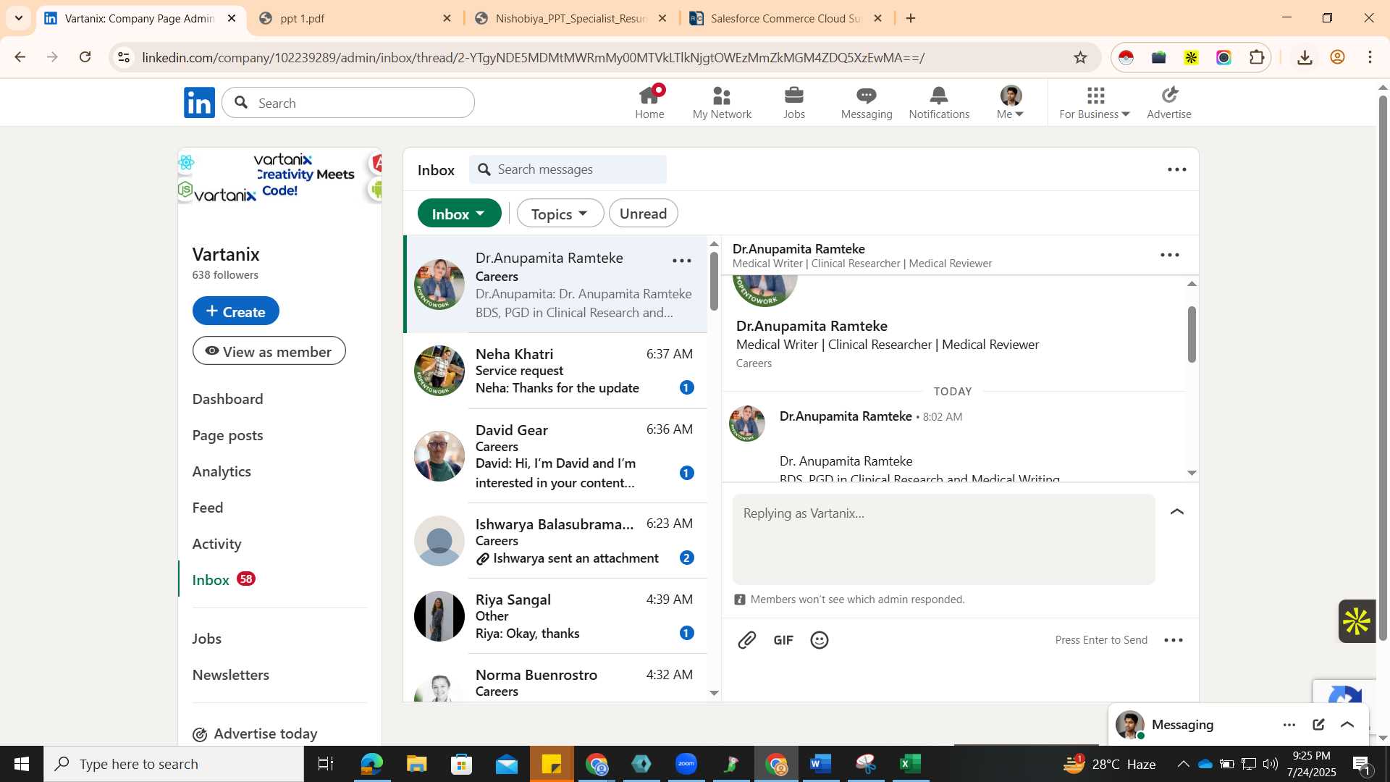Open Dr.Anupamita conversation list item options
The height and width of the screenshot is (782, 1390).
pyautogui.click(x=682, y=261)
